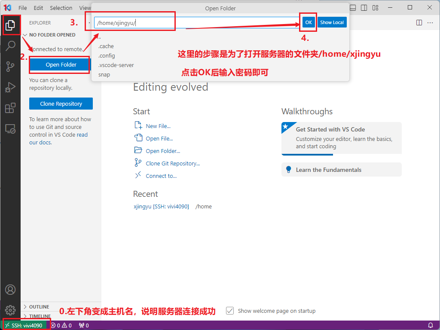Open Get Started with VS Code walkthrough
Viewport: 440px width, 330px height.
(342, 138)
